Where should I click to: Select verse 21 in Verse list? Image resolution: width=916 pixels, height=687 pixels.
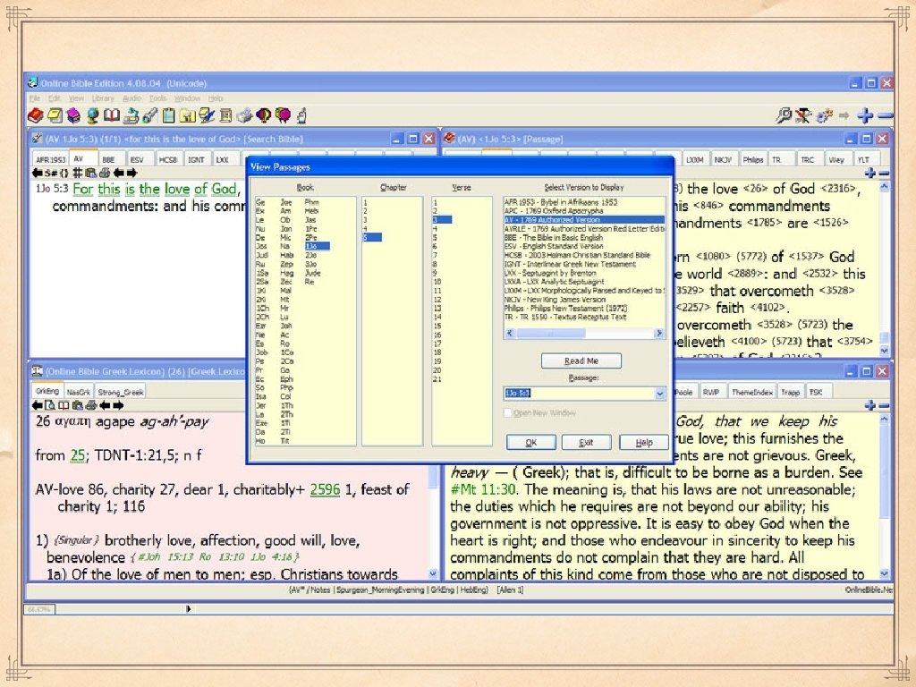point(437,379)
